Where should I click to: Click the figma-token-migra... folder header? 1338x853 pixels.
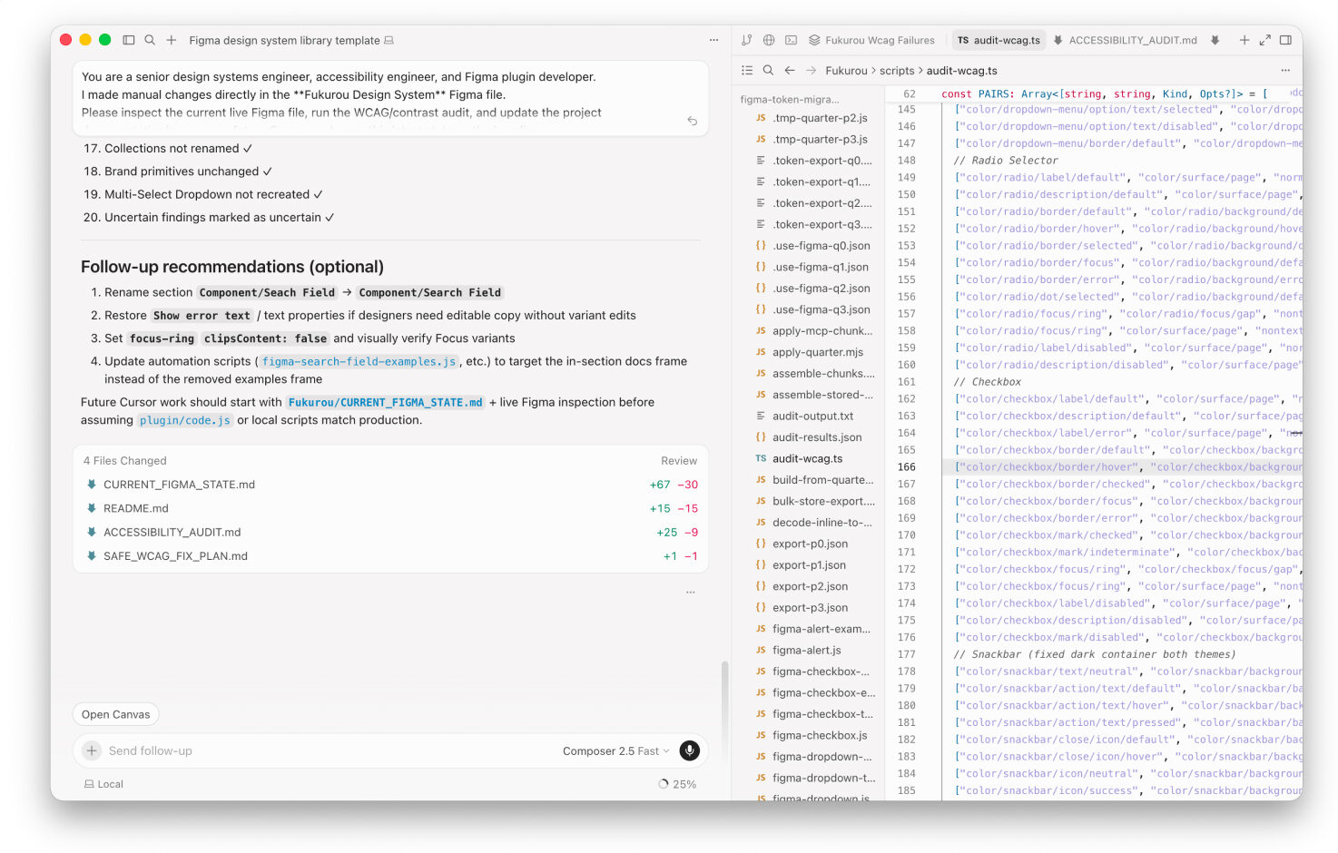tap(791, 99)
